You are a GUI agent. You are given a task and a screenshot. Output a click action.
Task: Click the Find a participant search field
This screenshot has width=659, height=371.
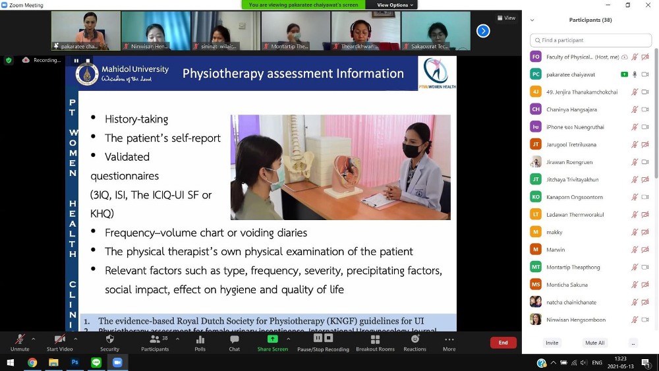pos(591,40)
